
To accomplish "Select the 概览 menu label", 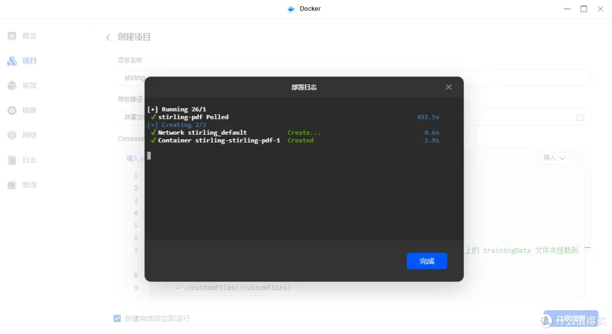I will 29,36.
